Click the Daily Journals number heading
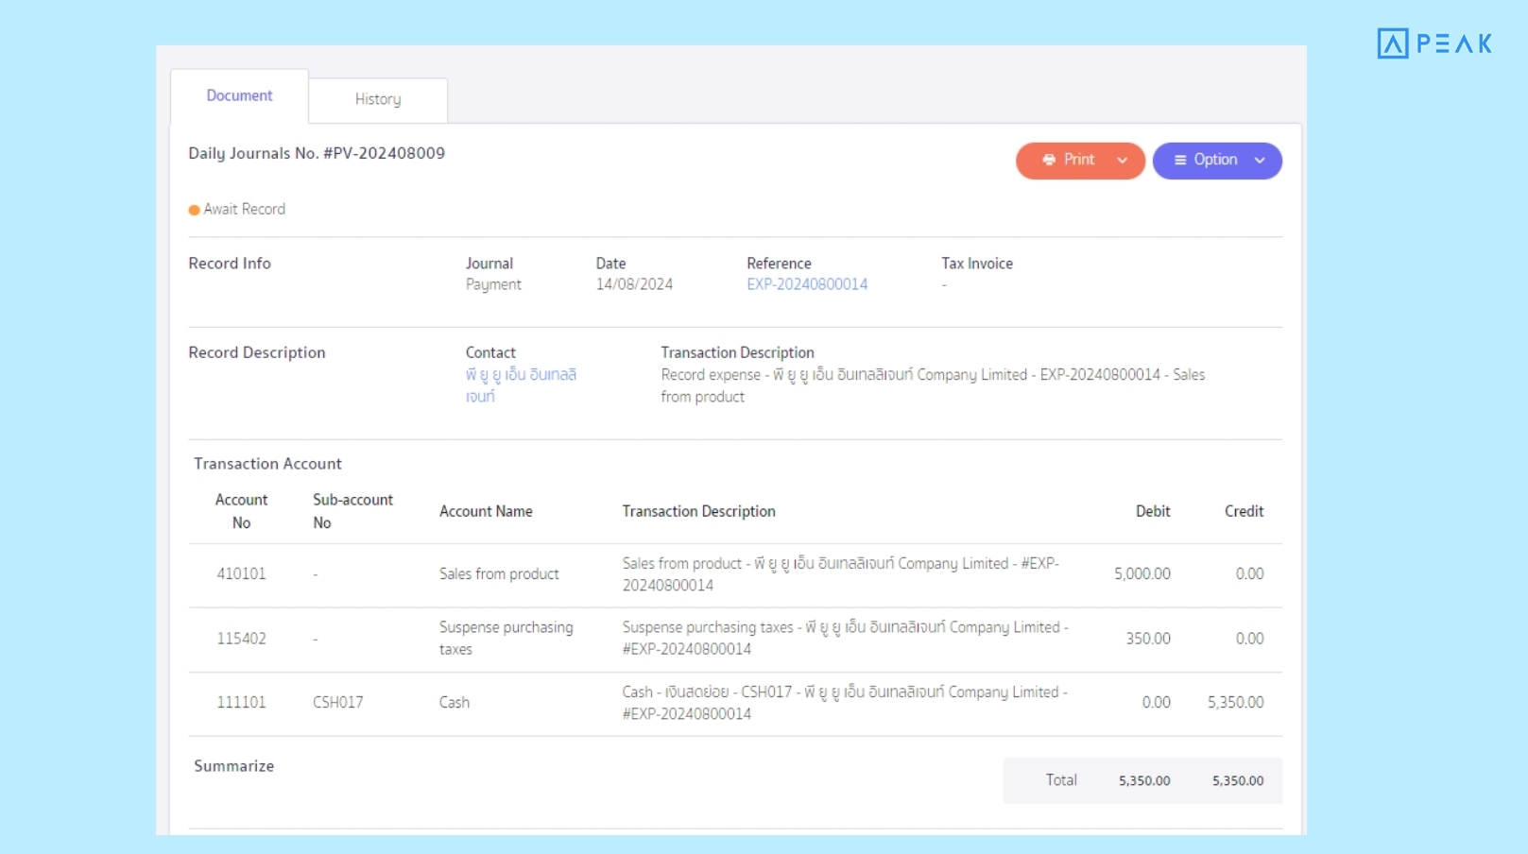The height and width of the screenshot is (854, 1528). click(317, 153)
